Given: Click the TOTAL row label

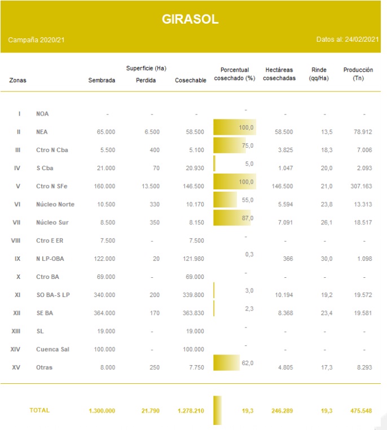Looking at the screenshot, I should click(x=39, y=411).
